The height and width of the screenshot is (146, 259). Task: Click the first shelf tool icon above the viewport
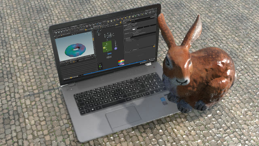[56, 32]
